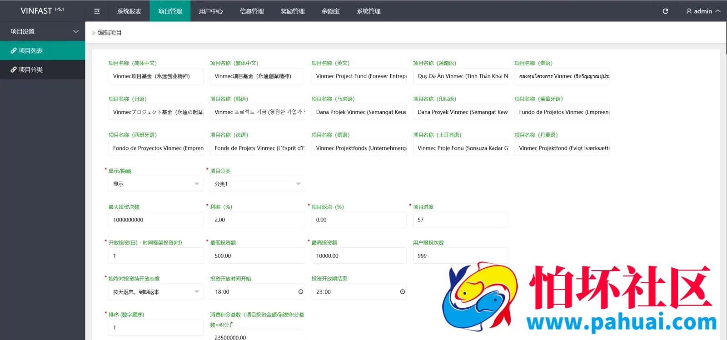Click the 项目名称 (土耳其语) input field
Viewport: 727px width, 340px height.
460,148
